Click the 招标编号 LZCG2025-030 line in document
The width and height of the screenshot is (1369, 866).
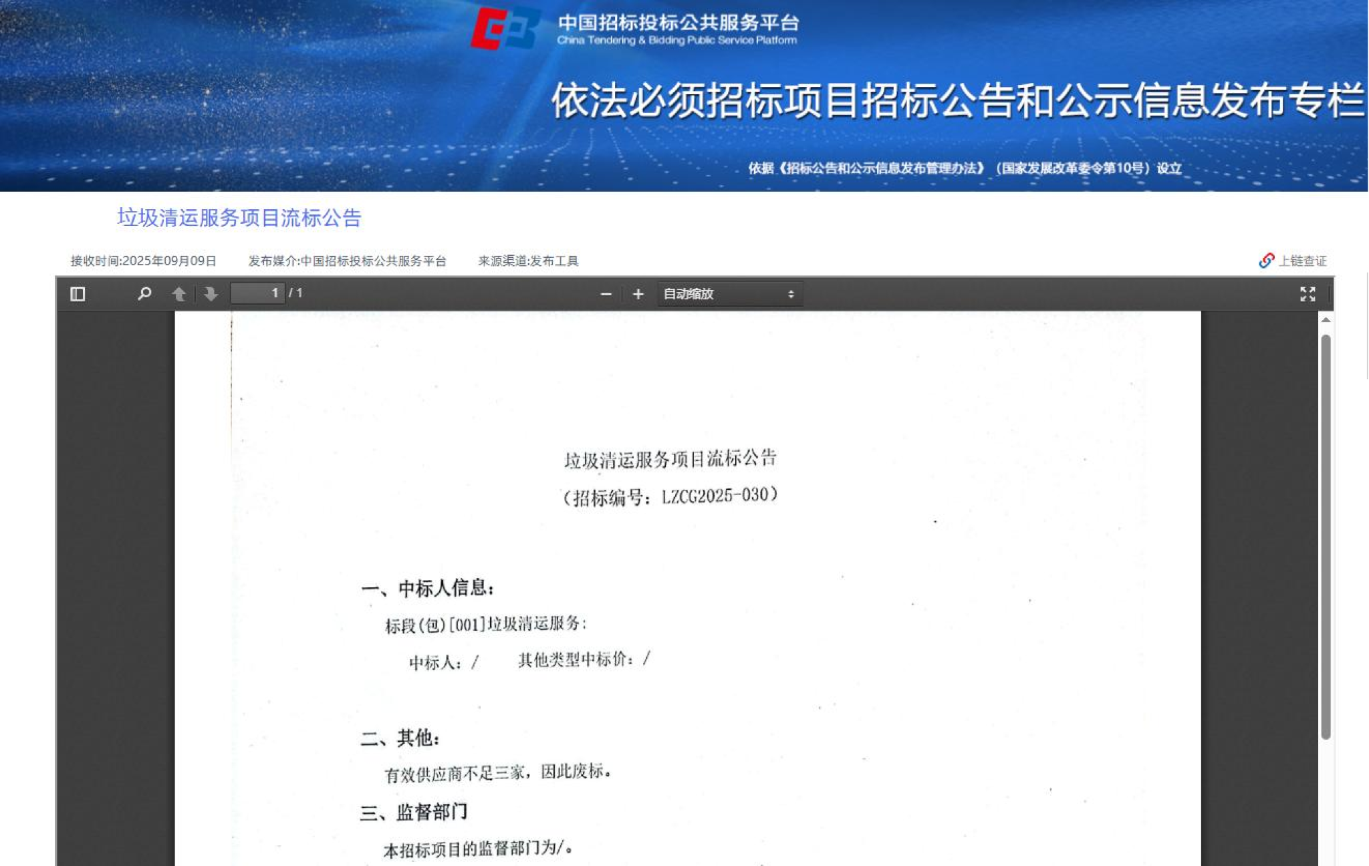[x=670, y=496]
